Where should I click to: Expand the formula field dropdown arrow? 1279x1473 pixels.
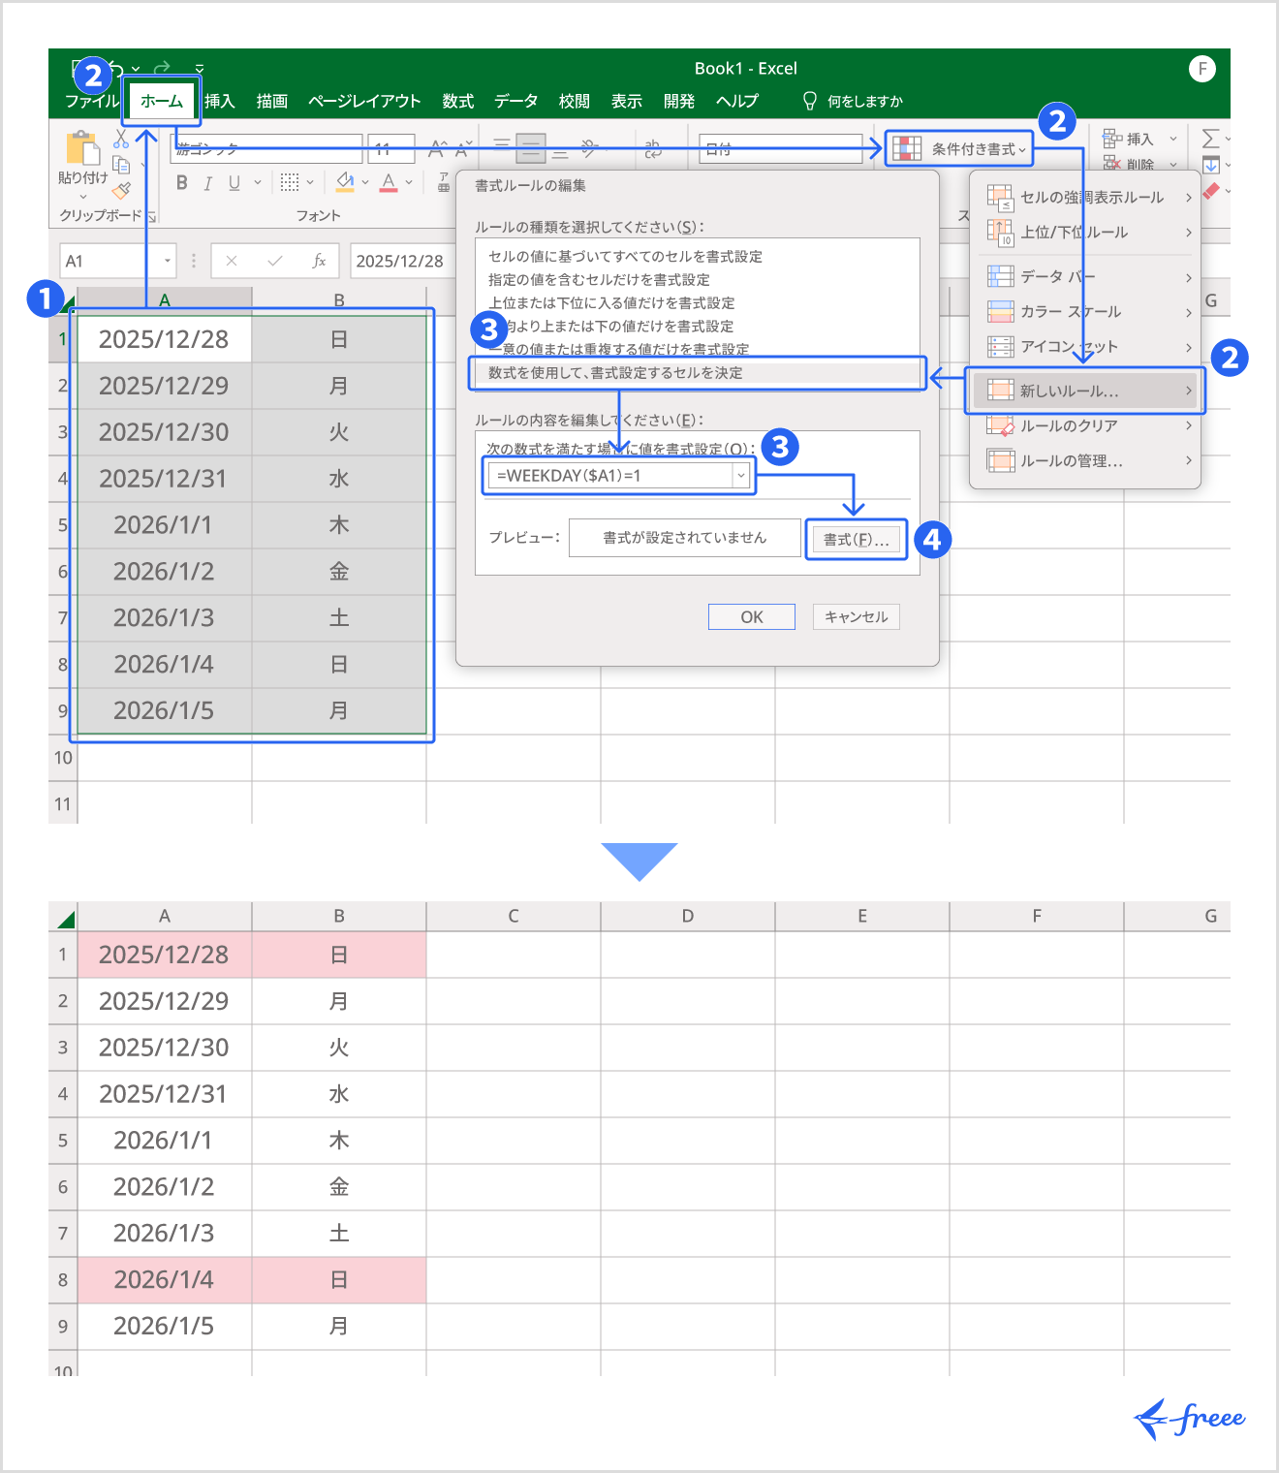coord(741,475)
